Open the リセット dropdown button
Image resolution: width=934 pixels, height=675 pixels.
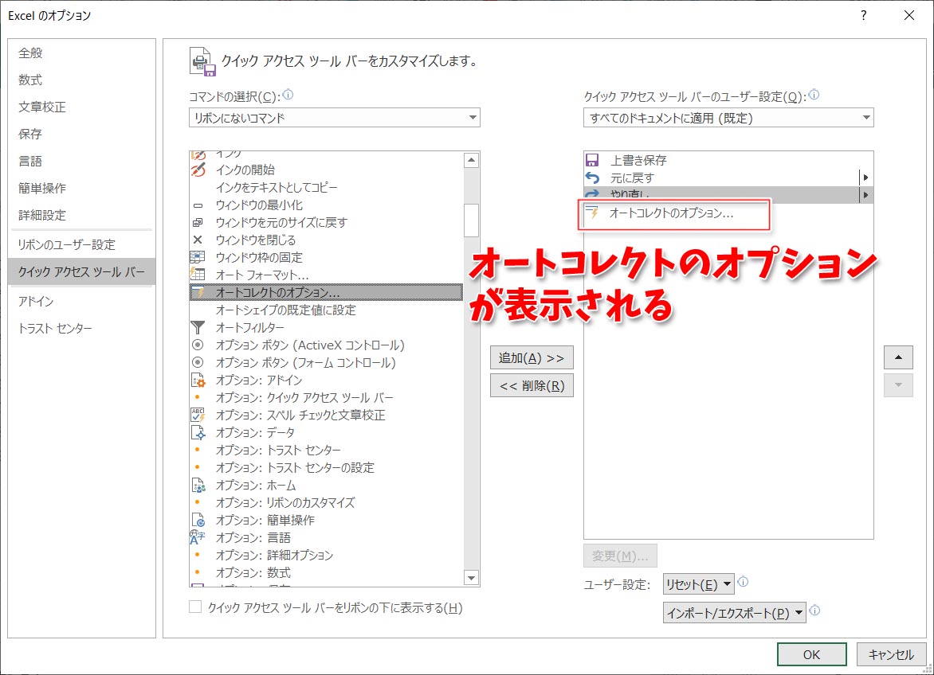click(x=699, y=584)
